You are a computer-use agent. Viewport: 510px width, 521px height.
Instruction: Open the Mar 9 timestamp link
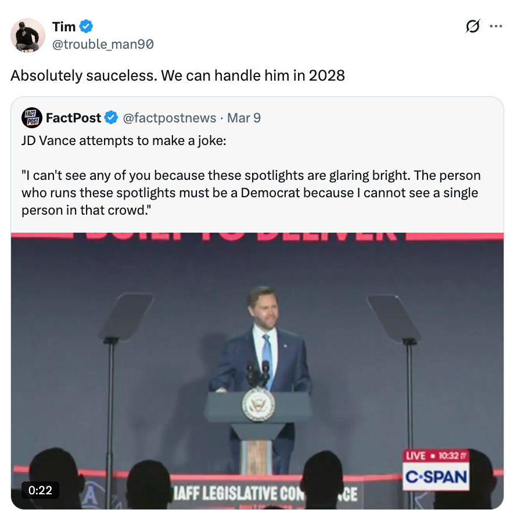(x=244, y=118)
